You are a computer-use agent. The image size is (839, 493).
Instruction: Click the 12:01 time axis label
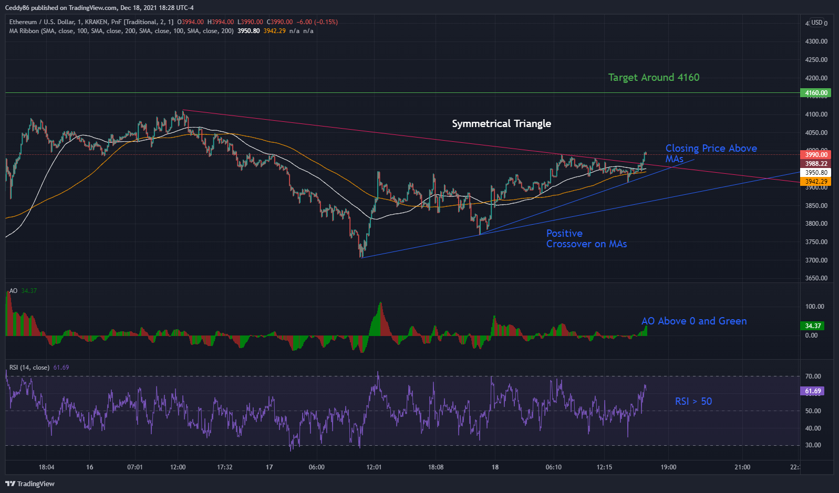[374, 467]
